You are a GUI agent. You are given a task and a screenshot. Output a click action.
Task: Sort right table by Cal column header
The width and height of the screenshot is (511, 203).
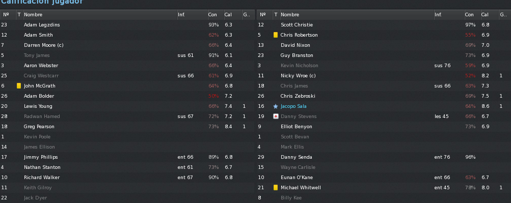click(490, 15)
